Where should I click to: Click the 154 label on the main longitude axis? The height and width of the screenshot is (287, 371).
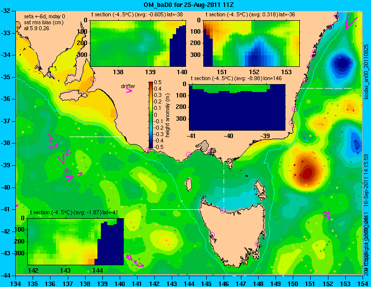click(x=363, y=284)
